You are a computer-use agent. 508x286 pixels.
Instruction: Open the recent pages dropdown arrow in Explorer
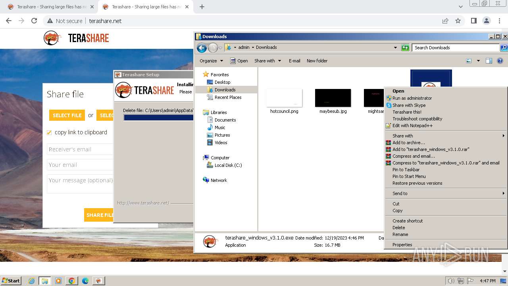tap(220, 48)
